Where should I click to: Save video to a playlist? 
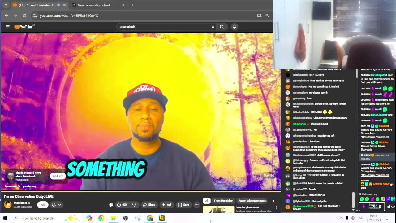click(183, 205)
